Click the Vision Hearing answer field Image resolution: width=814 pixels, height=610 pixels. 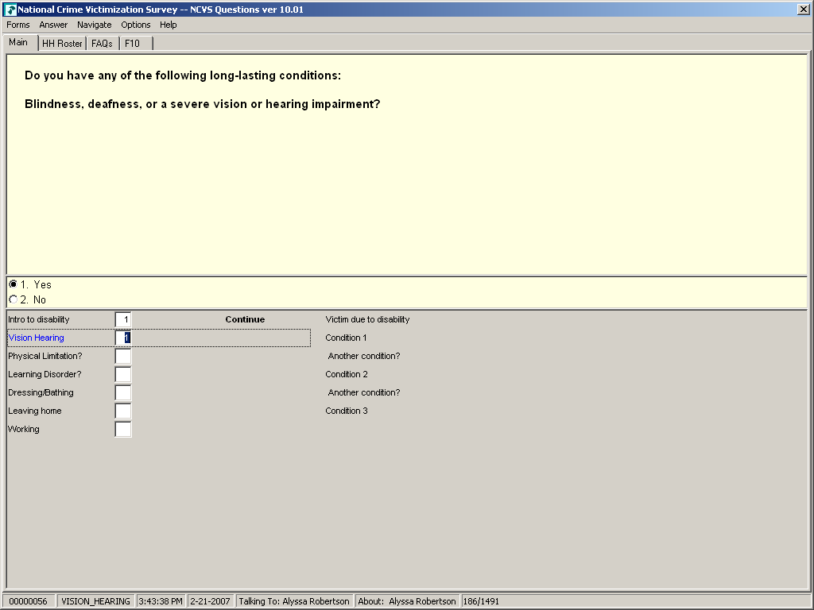tap(123, 338)
